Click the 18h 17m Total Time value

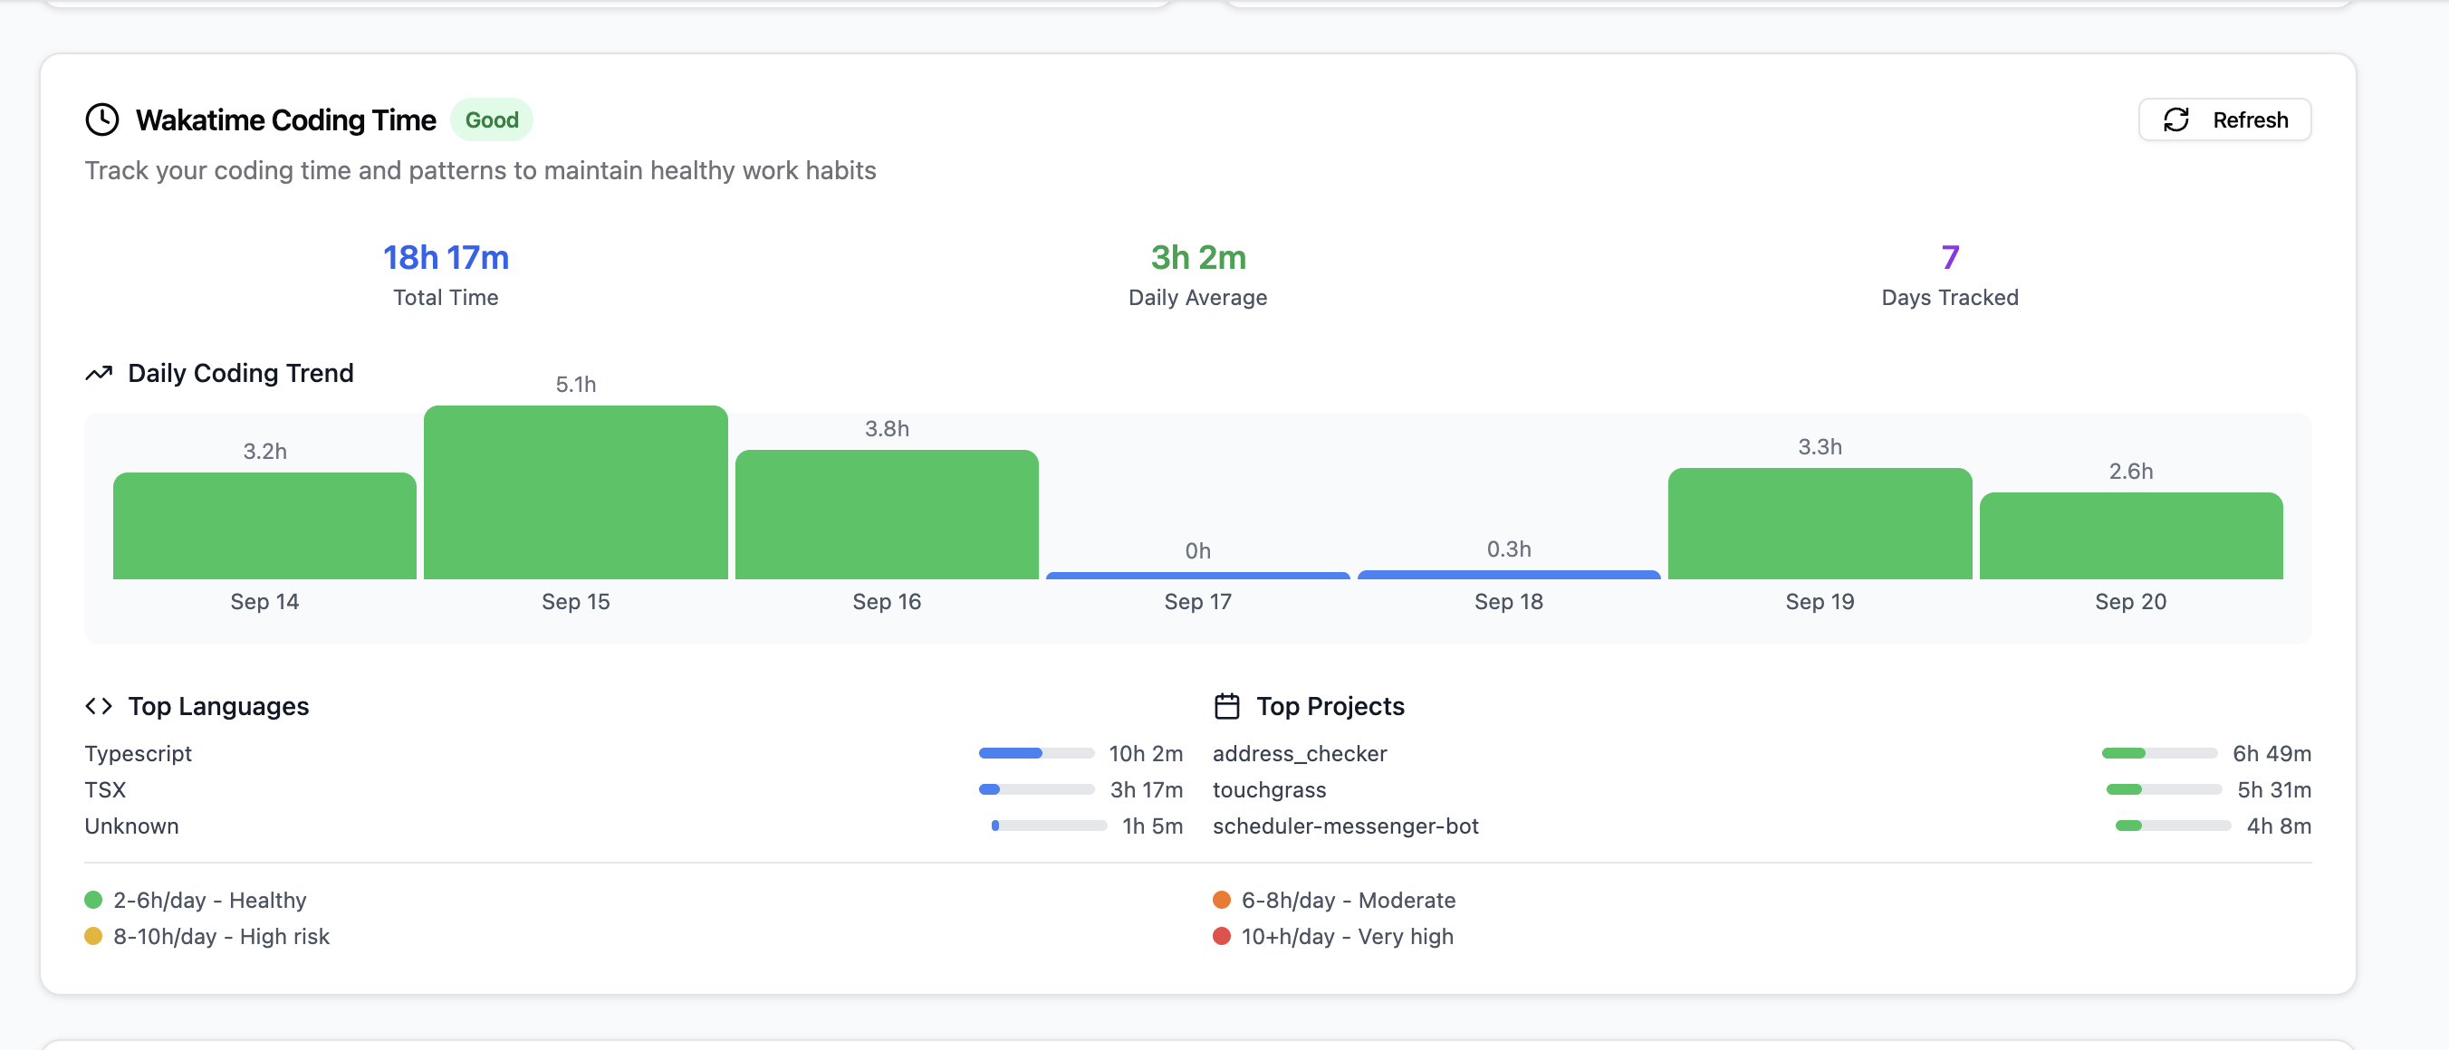point(446,257)
